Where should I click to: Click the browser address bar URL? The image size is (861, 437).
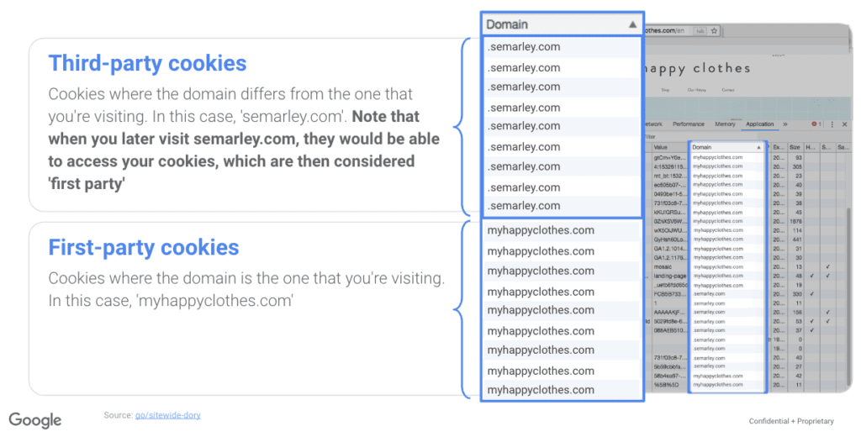tap(664, 30)
